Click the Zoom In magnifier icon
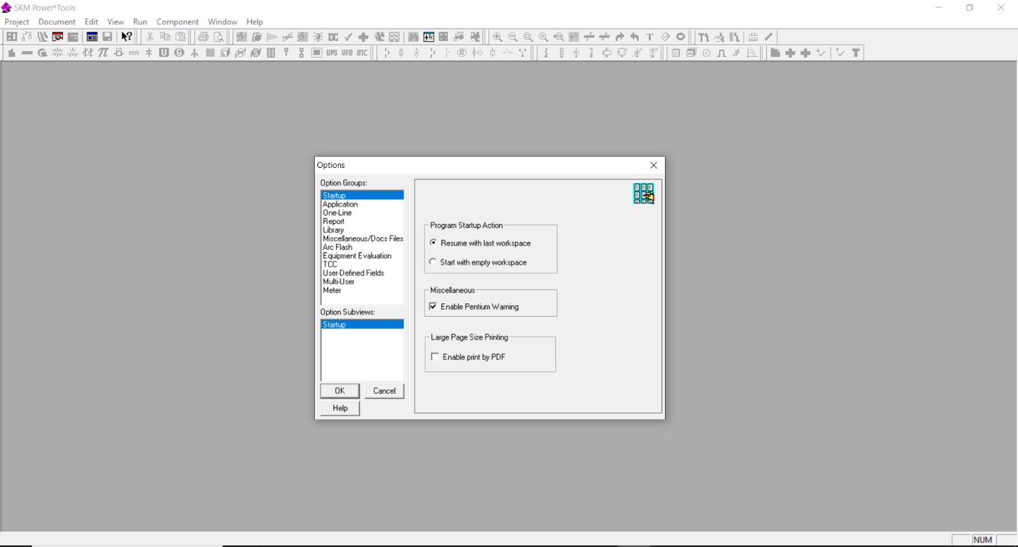The image size is (1018, 547). [498, 37]
